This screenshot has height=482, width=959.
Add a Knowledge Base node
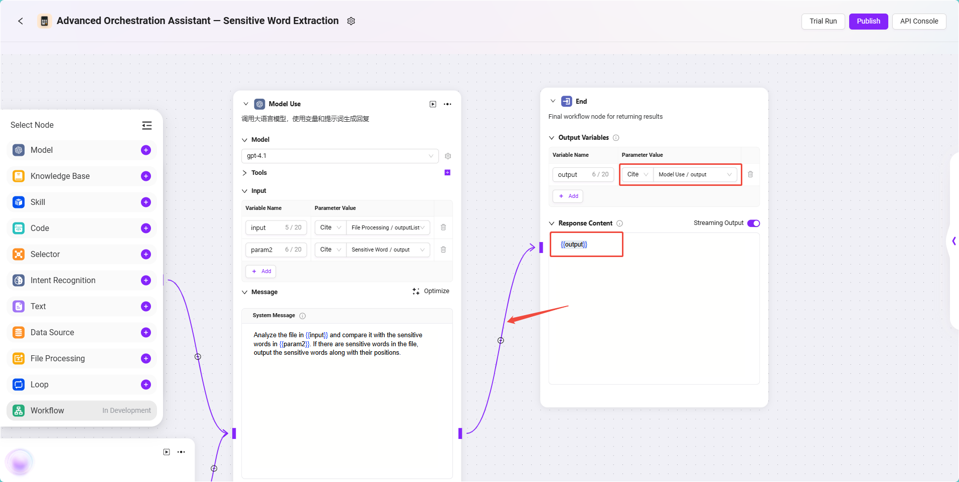tap(146, 176)
